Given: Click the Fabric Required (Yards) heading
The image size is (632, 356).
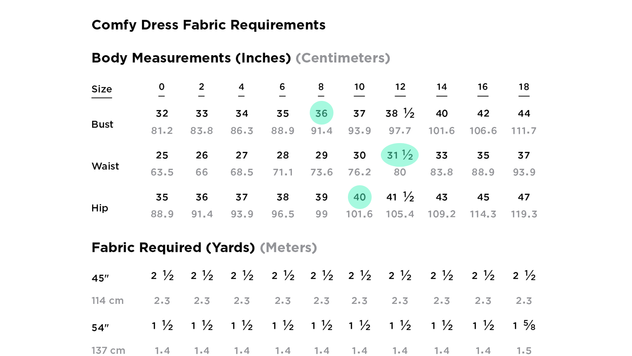Looking at the screenshot, I should pyautogui.click(x=173, y=248).
